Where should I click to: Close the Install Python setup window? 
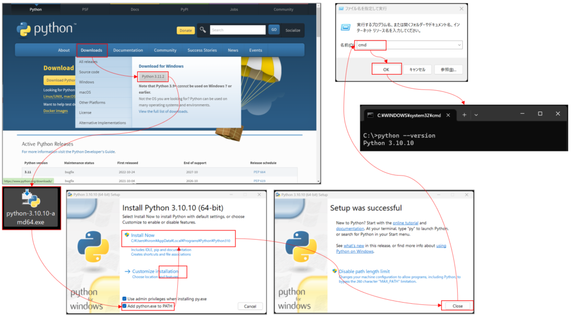click(x=259, y=195)
